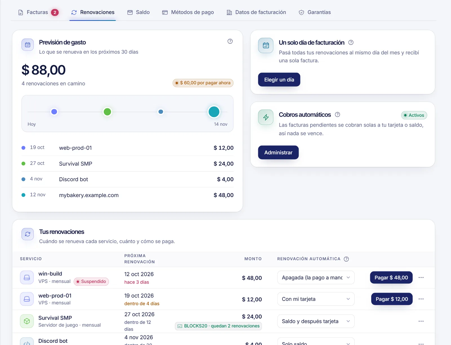Select Discord bot in forecast list
This screenshot has height=345, width=451.
click(128, 179)
